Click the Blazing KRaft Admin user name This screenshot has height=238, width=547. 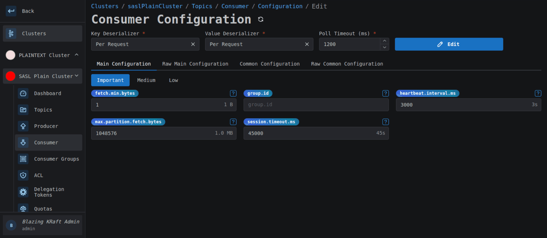[51, 221]
